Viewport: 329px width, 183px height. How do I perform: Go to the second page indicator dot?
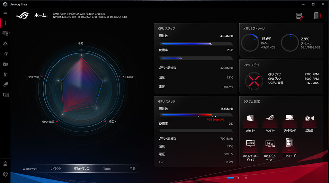point(238,178)
